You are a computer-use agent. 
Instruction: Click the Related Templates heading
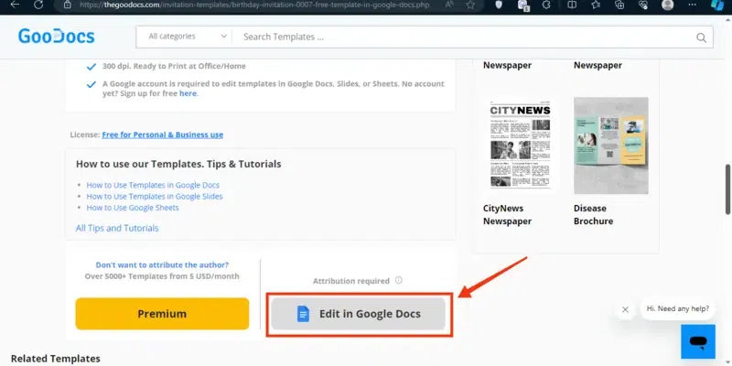coord(56,359)
